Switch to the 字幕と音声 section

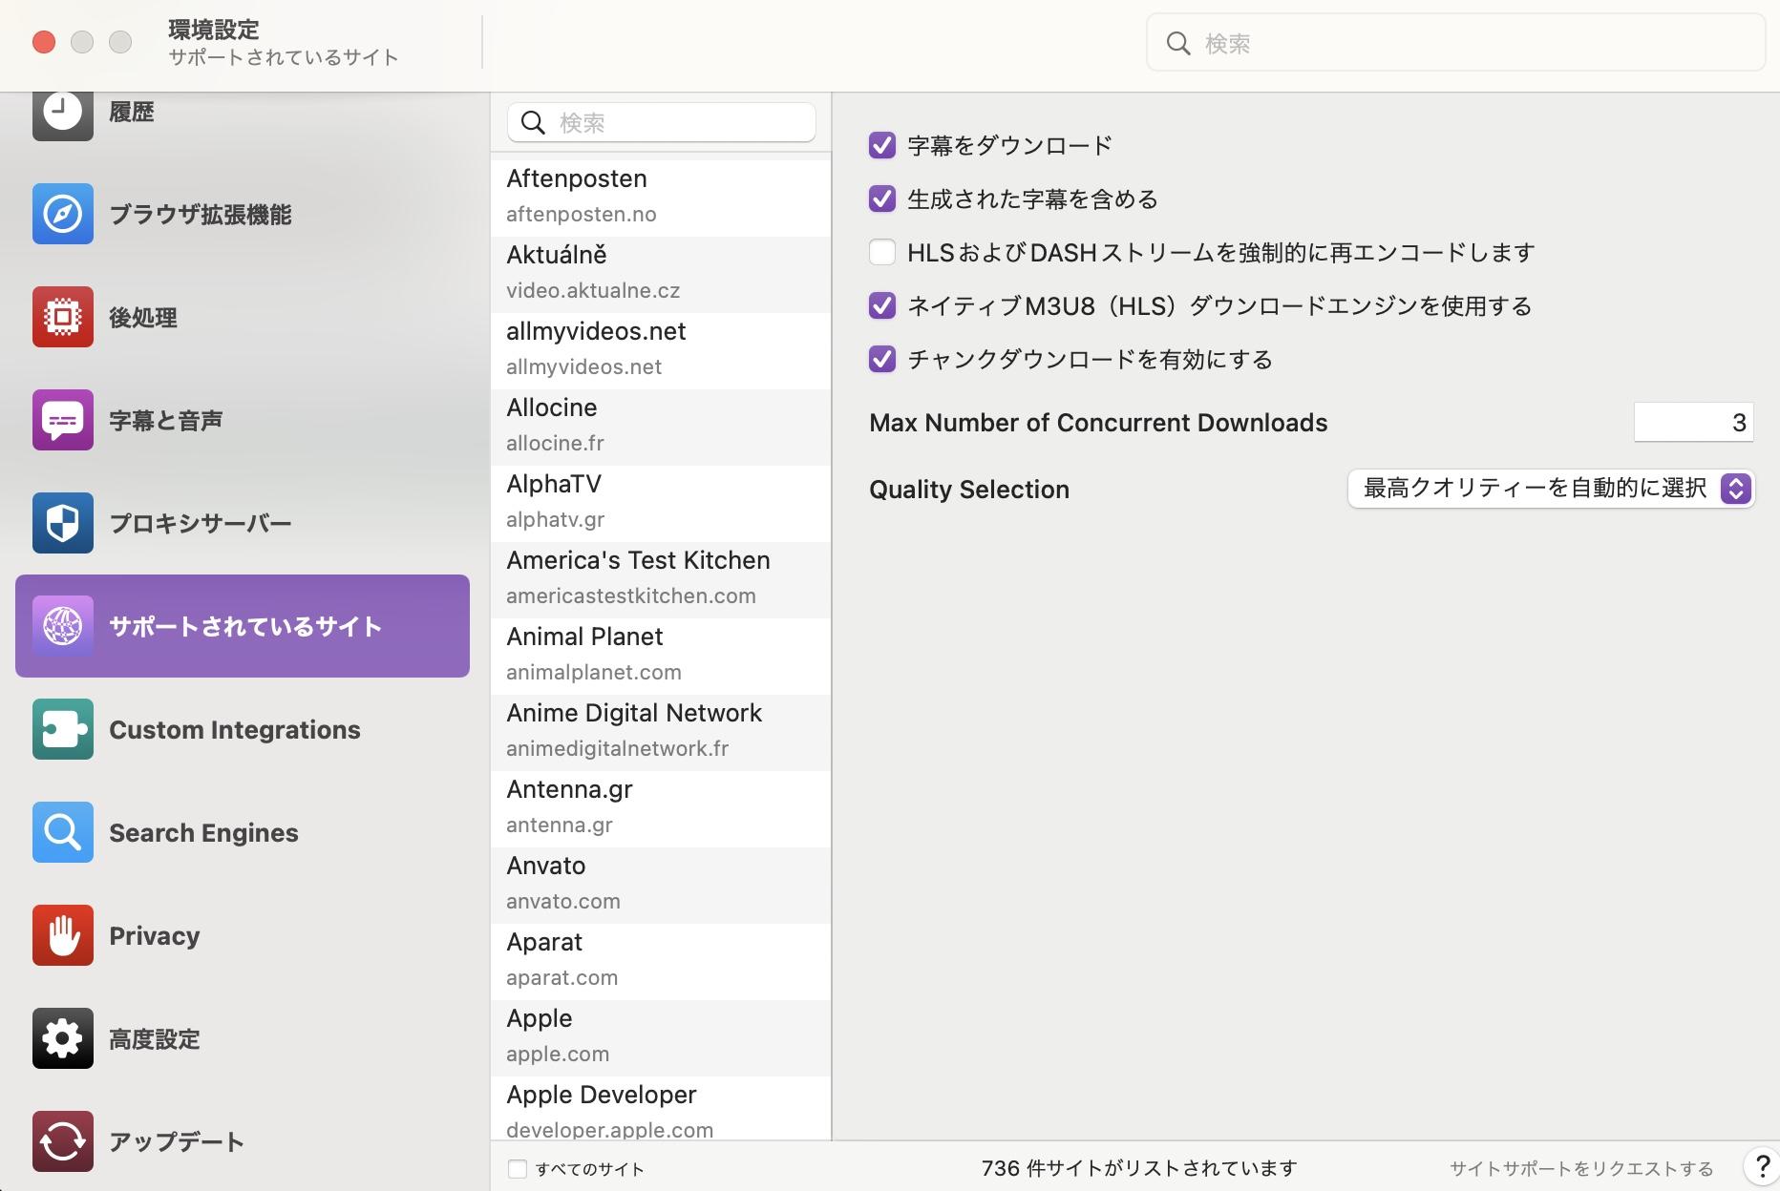tap(243, 420)
